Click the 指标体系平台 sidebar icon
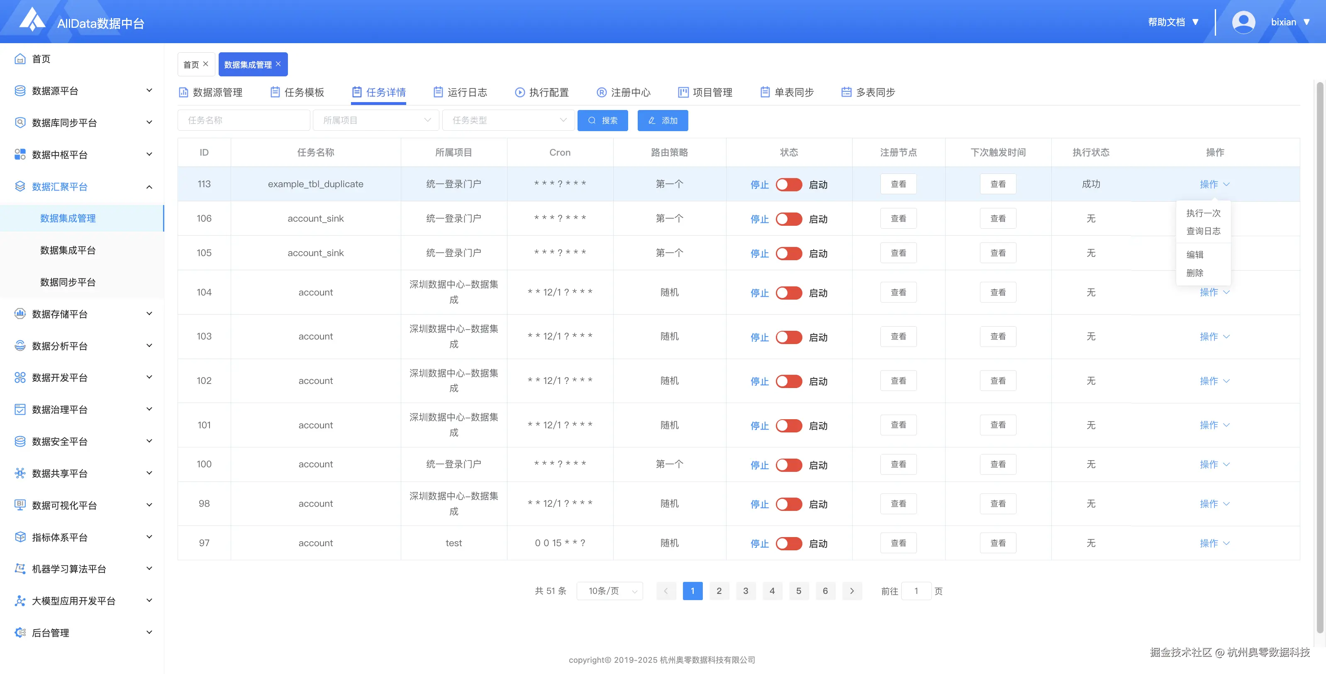 pyautogui.click(x=20, y=537)
